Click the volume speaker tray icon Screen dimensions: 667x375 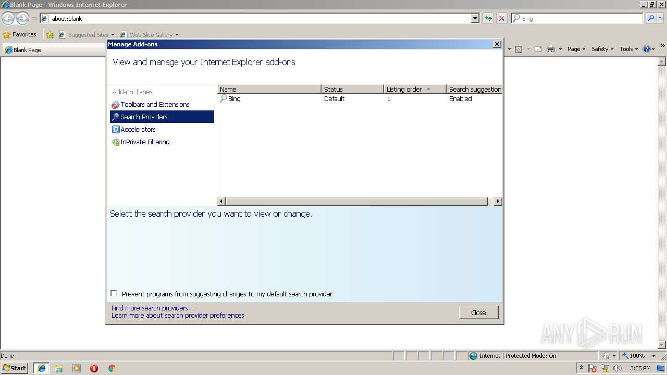pos(617,368)
